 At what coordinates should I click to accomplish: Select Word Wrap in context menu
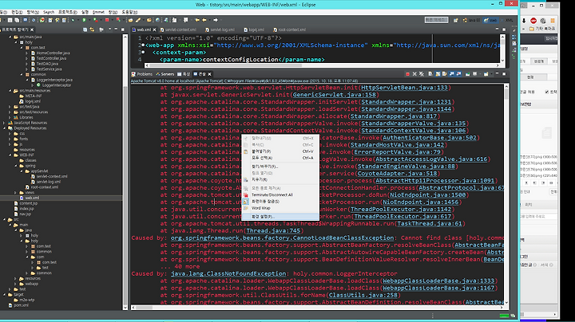point(280,208)
